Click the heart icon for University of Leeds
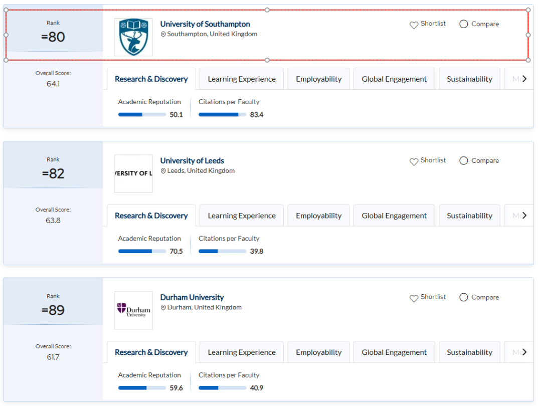Screen dimensions: 538x406 pyautogui.click(x=414, y=161)
